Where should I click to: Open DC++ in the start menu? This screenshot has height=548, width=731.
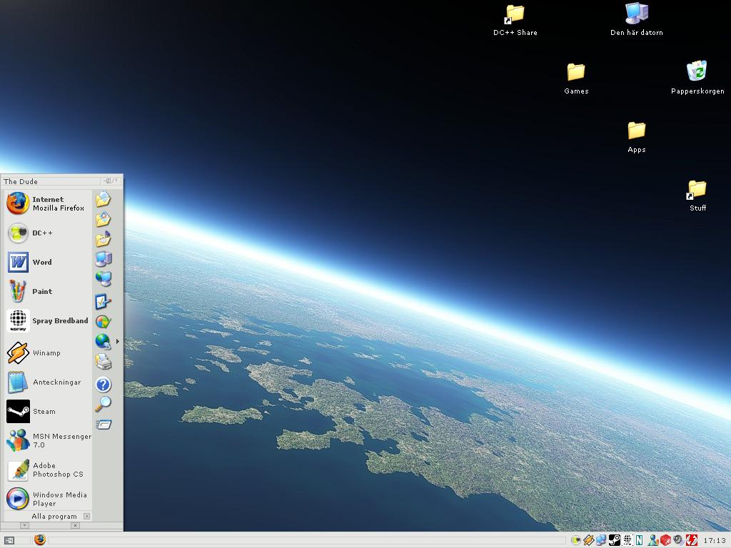(41, 233)
